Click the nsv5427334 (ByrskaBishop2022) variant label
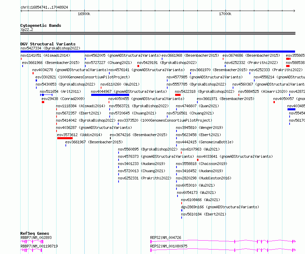The image size is (305, 254). click(x=50, y=48)
